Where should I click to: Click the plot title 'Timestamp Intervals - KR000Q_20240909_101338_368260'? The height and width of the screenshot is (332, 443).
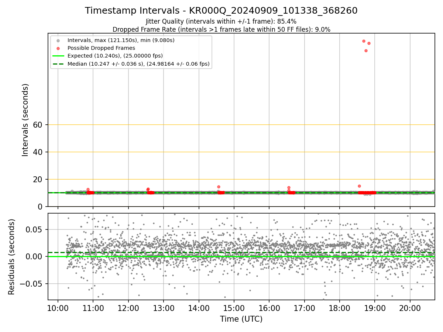click(221, 11)
